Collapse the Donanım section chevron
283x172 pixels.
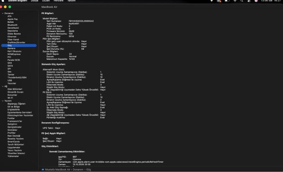3,13
